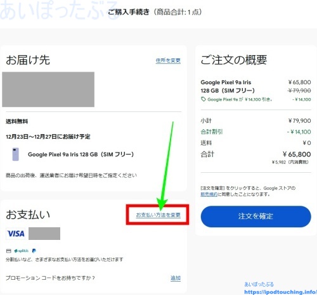
Task: Click the 合計 ¥65,800 total amount
Action: coord(297,154)
